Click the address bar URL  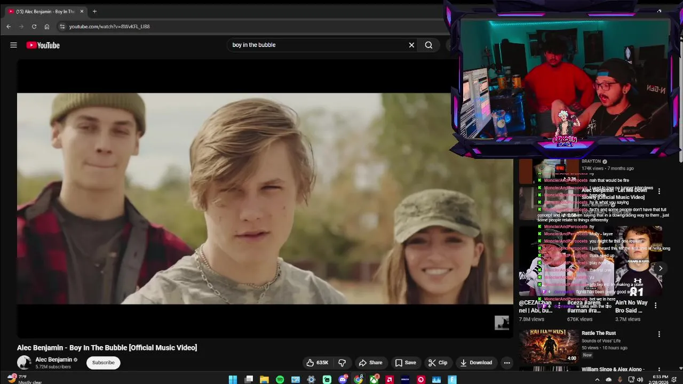pos(109,27)
